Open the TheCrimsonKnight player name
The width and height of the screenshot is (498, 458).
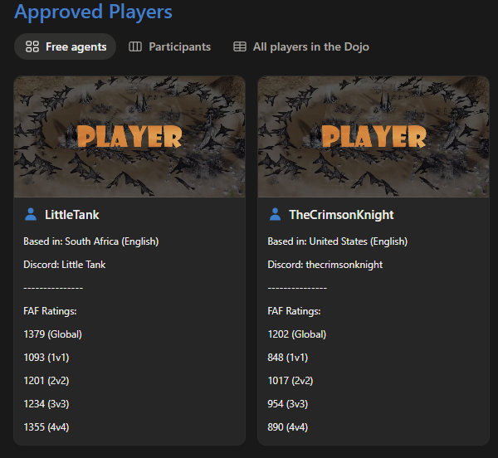point(341,215)
